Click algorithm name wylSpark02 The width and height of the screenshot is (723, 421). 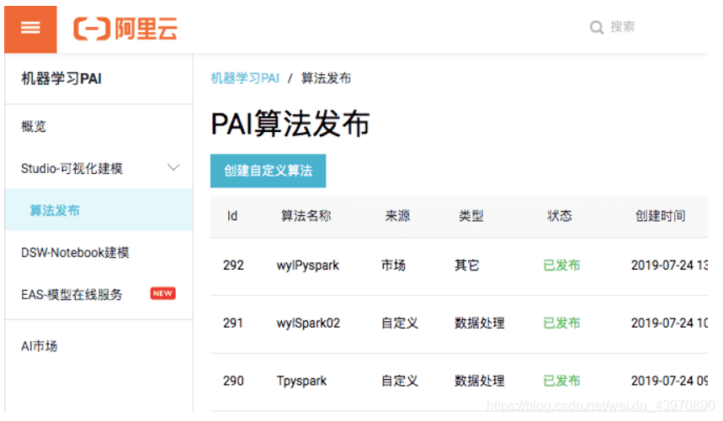(x=308, y=323)
